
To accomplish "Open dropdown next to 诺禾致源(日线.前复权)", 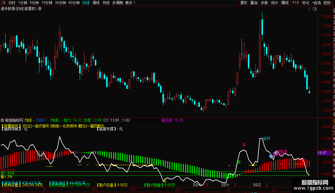I will (x=40, y=9).
